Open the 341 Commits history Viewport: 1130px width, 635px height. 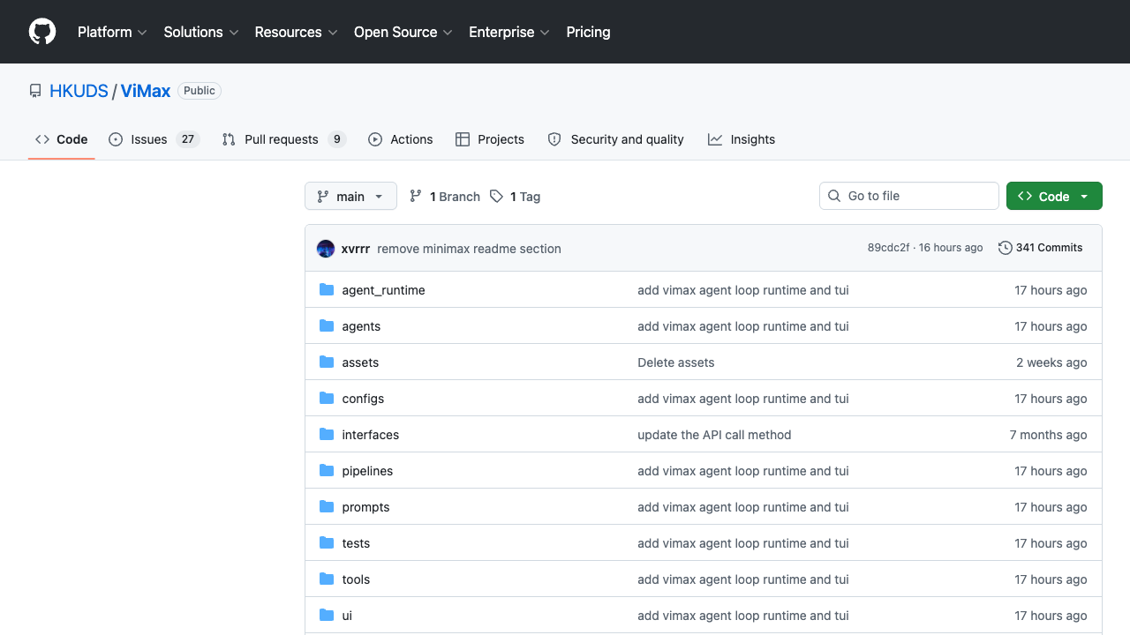point(1041,248)
